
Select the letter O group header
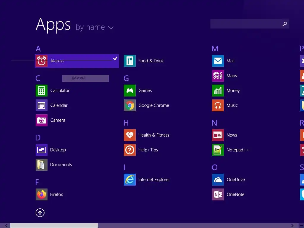coord(215,167)
